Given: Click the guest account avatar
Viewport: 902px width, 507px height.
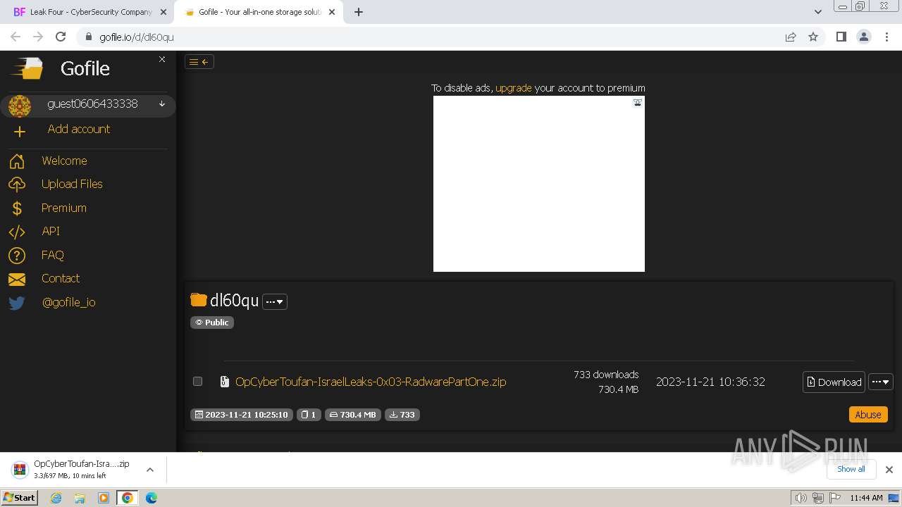Looking at the screenshot, I should (x=20, y=106).
